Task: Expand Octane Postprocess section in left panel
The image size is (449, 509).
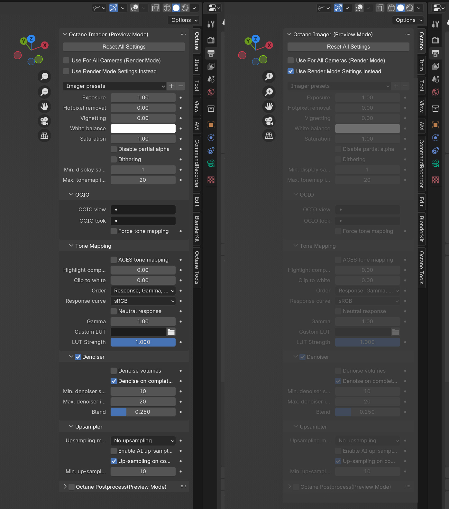Action: pyautogui.click(x=65, y=487)
